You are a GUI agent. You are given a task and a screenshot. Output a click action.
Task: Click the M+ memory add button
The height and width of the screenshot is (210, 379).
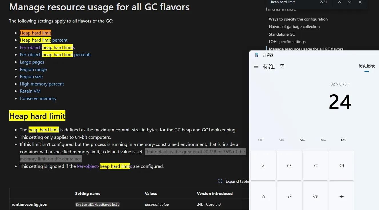[302, 140]
